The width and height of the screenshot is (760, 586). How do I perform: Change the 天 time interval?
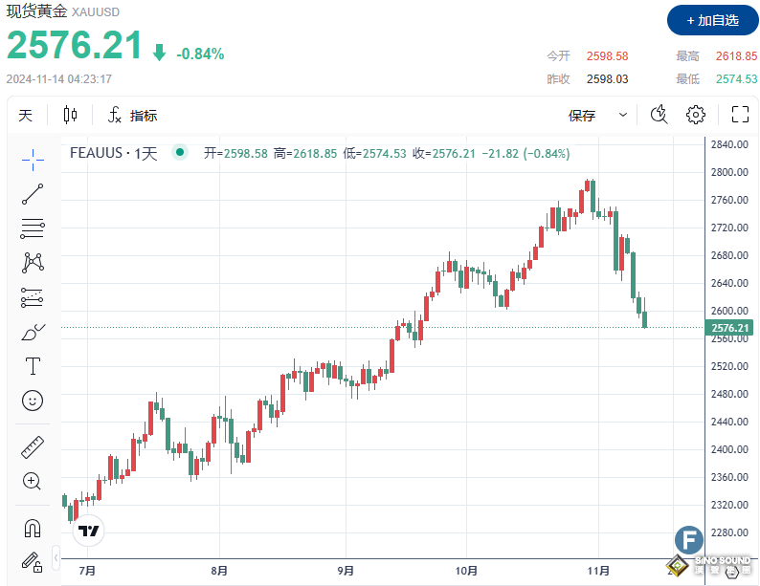click(25, 115)
